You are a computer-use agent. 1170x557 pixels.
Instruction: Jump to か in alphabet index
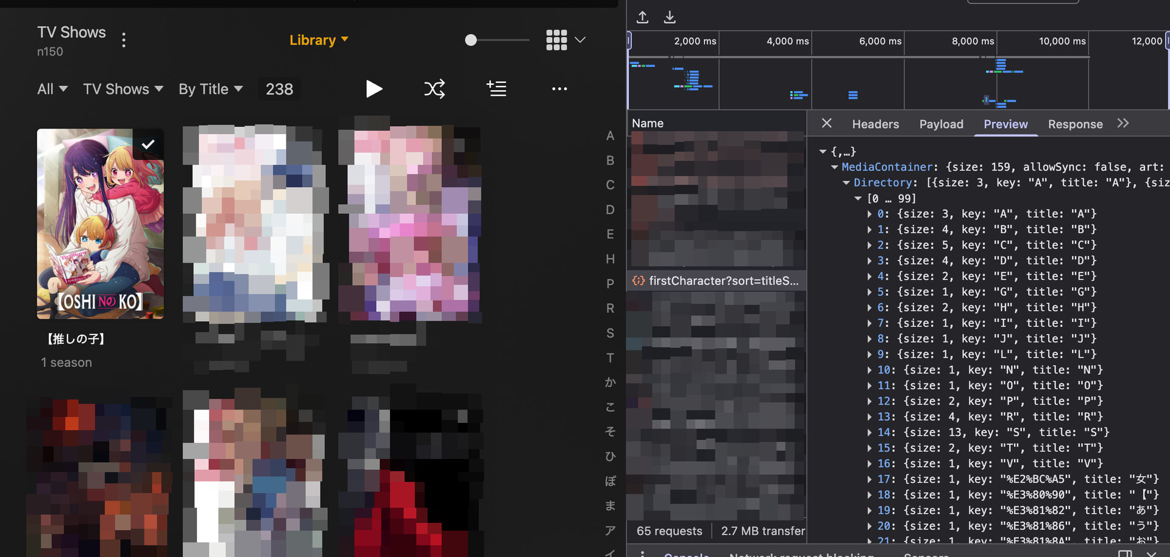610,382
